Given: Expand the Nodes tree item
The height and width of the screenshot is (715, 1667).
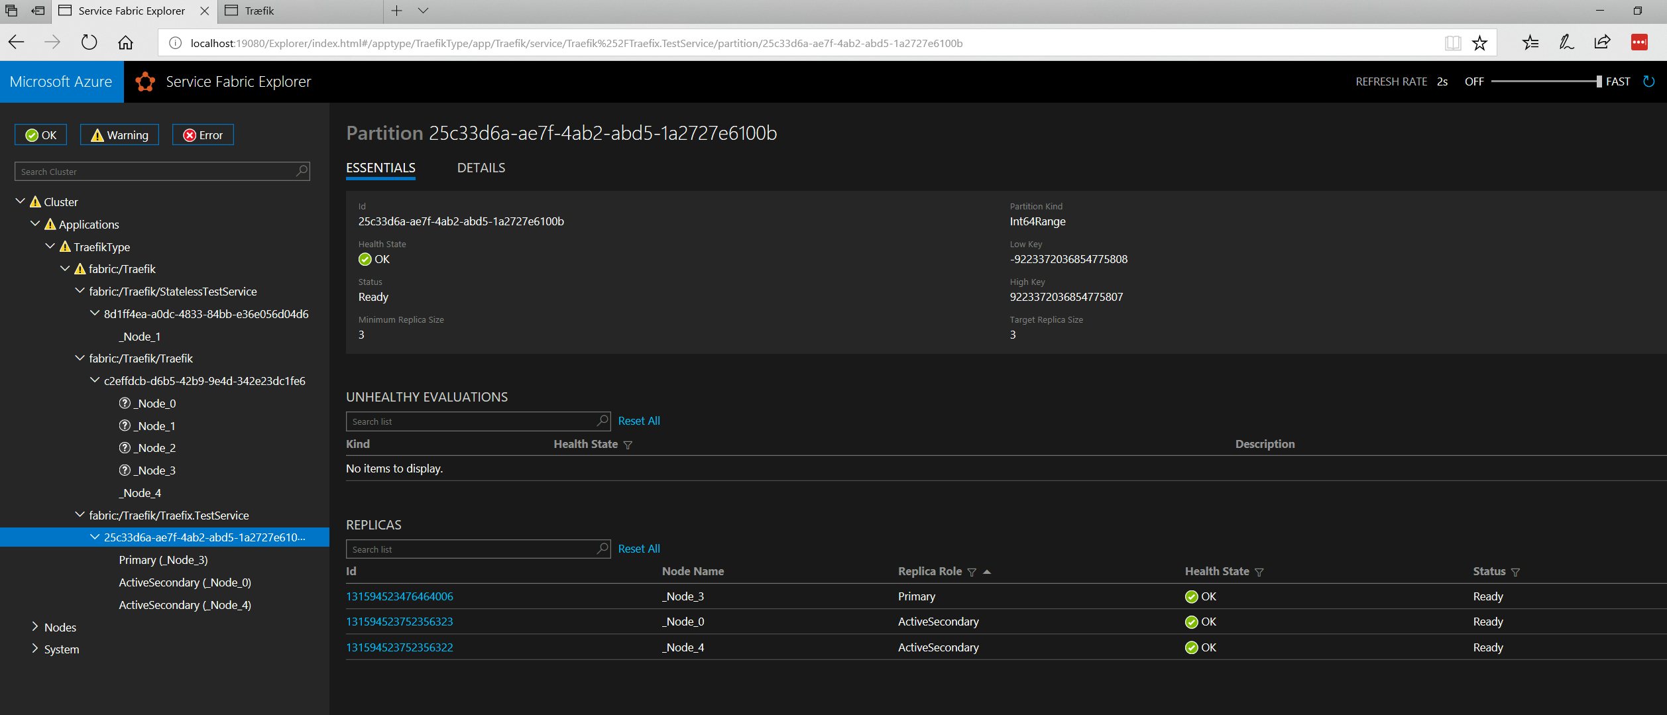Looking at the screenshot, I should 35,626.
